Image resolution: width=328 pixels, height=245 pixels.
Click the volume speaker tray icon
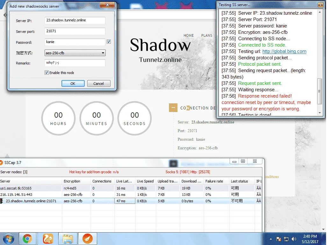pyautogui.click(x=294, y=239)
